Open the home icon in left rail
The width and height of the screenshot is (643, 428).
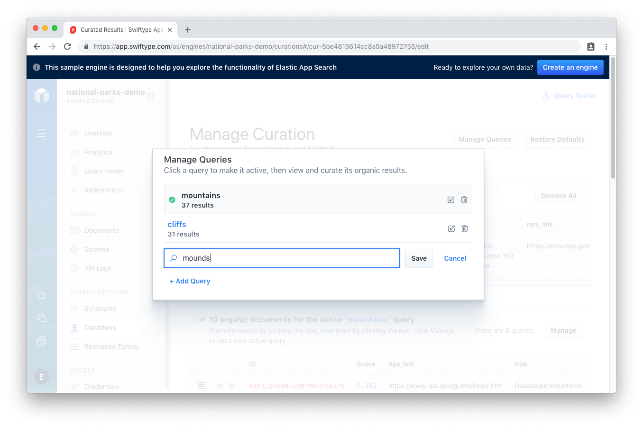point(42,296)
